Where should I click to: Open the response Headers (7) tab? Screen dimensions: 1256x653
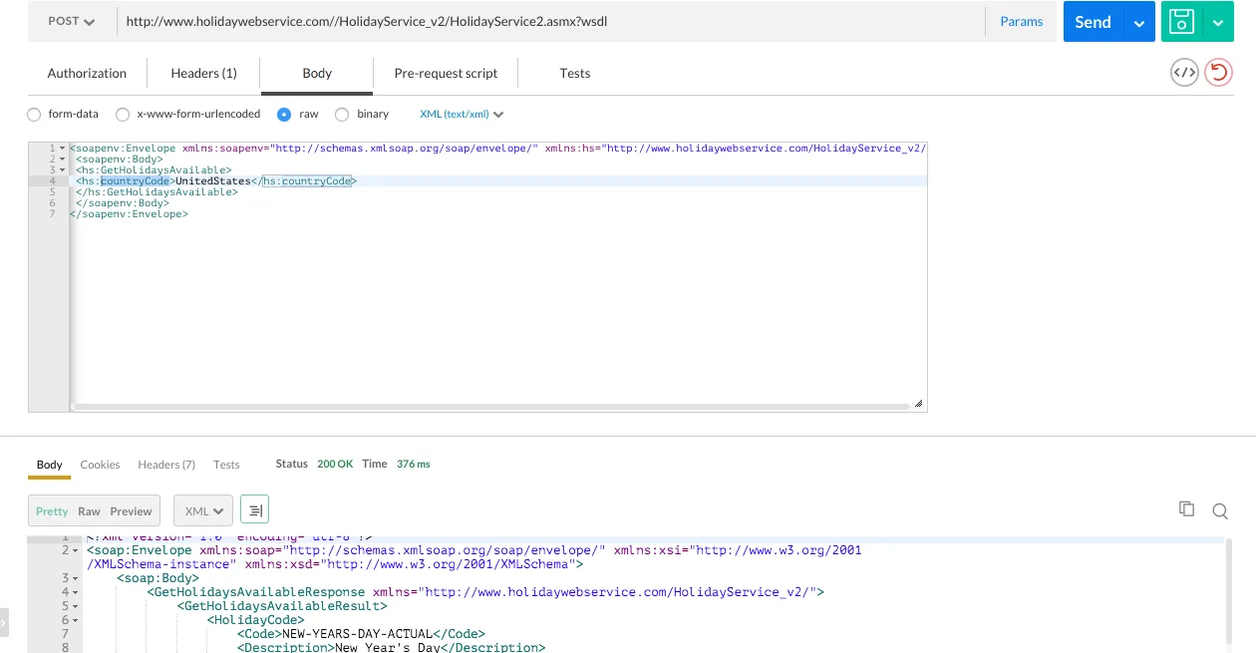tap(166, 465)
